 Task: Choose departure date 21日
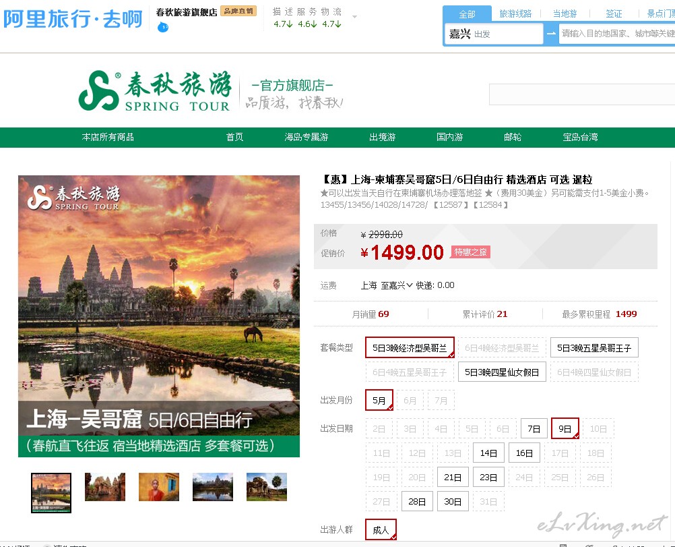coord(453,477)
